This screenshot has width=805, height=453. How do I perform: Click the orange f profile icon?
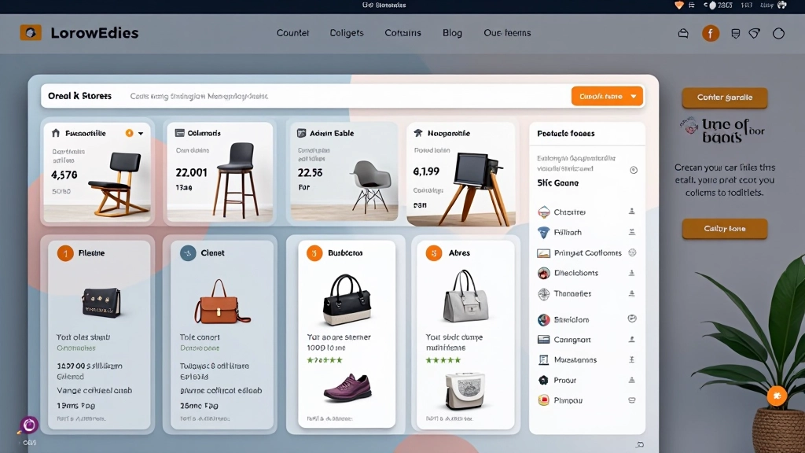[711, 33]
